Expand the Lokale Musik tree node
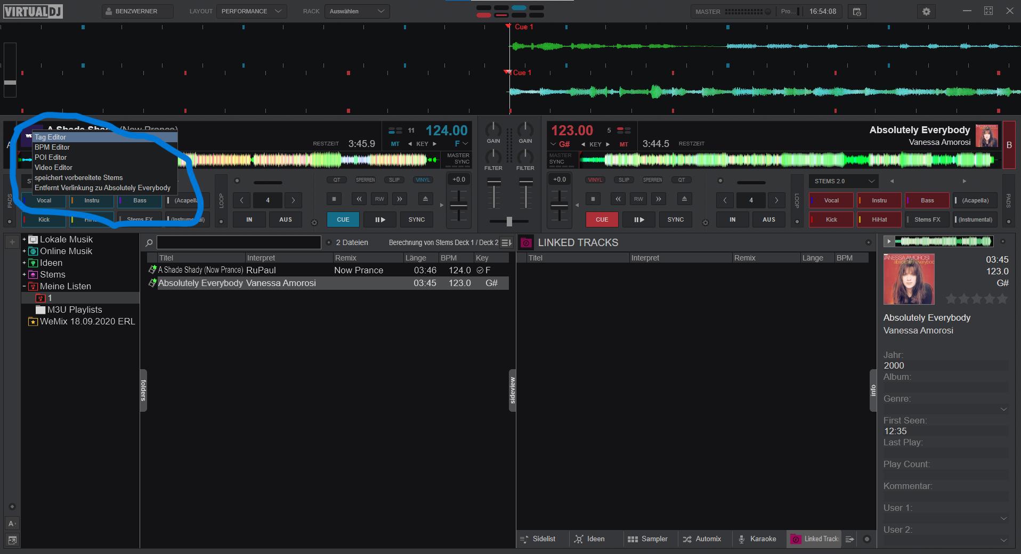1021x554 pixels. [24, 240]
